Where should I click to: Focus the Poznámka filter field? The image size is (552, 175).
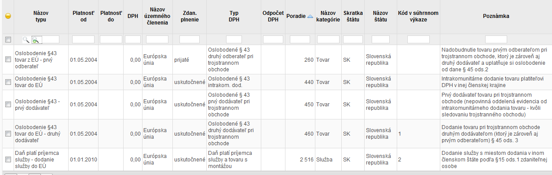click(496, 39)
